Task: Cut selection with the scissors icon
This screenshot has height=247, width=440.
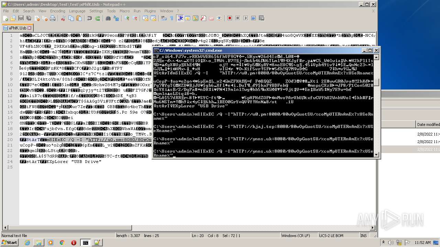Action: pos(63,18)
